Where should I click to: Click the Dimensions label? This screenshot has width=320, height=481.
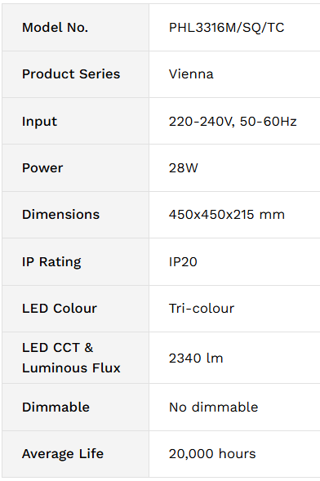pyautogui.click(x=60, y=215)
